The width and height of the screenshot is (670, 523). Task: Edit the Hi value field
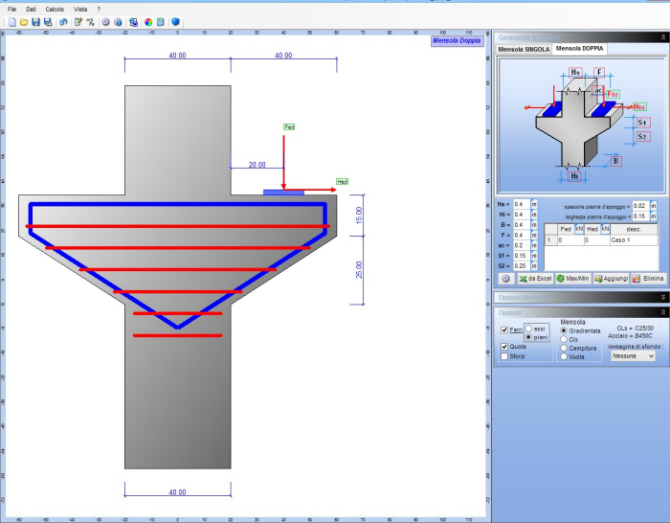[522, 215]
